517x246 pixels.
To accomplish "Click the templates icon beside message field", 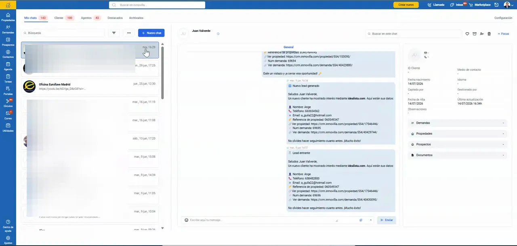I will point(361,220).
